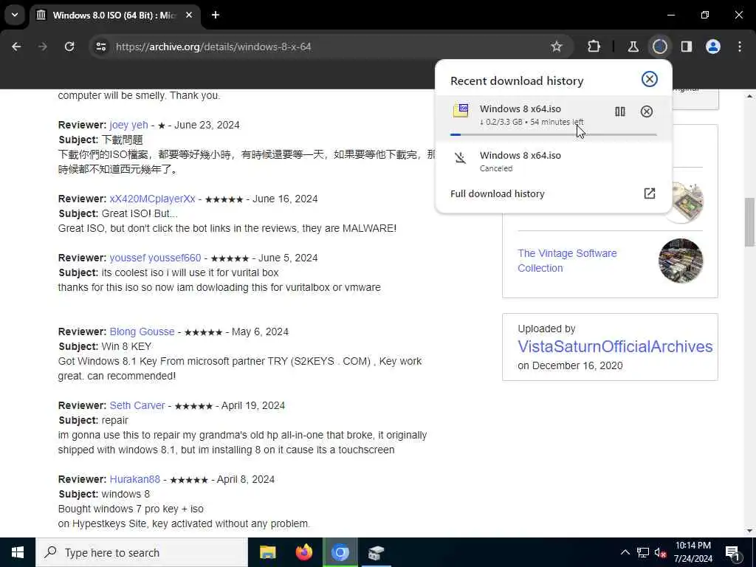
Task: Click the Chrome taskbar icon
Action: tap(340, 552)
